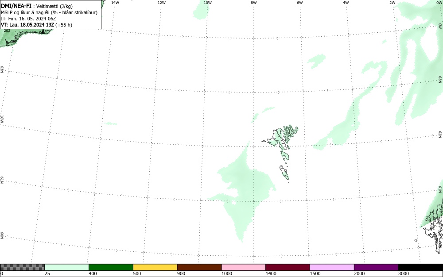Screen dimensions: 443x277
Task: Click the legend value '3000'
Action: coord(404,273)
